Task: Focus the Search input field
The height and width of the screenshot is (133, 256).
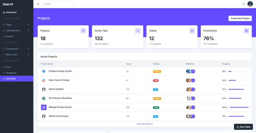Action: point(58,4)
